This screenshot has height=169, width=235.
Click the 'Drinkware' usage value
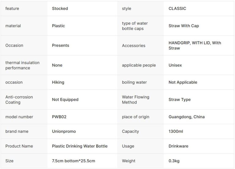pos(178,146)
